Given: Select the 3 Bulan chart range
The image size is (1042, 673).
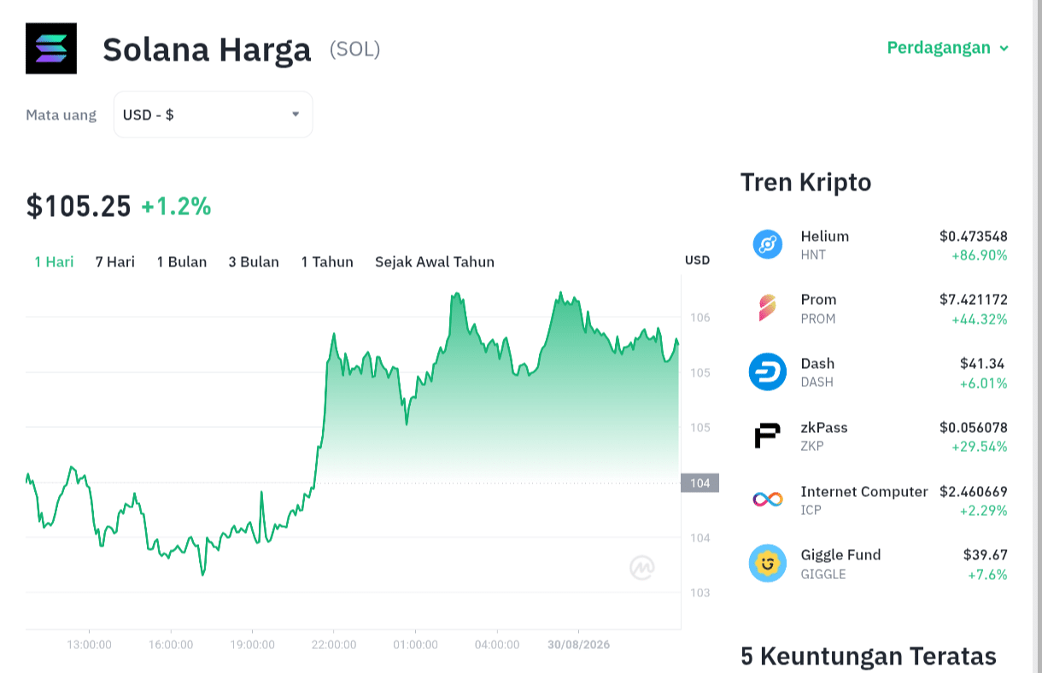Looking at the screenshot, I should pyautogui.click(x=254, y=262).
